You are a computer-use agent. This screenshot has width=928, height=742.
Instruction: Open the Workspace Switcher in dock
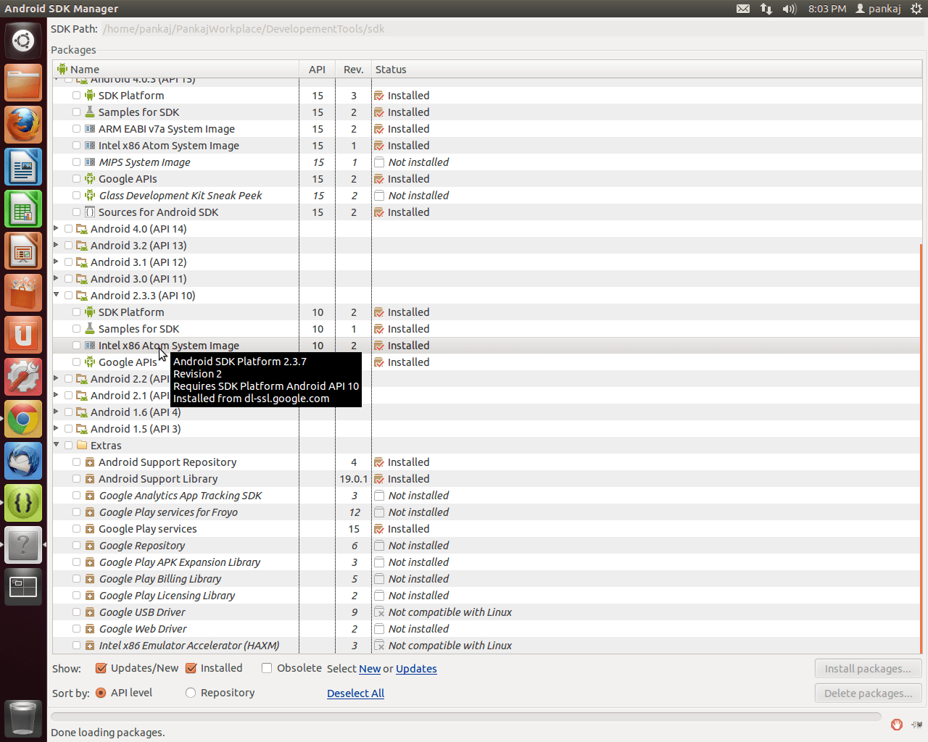pos(23,587)
